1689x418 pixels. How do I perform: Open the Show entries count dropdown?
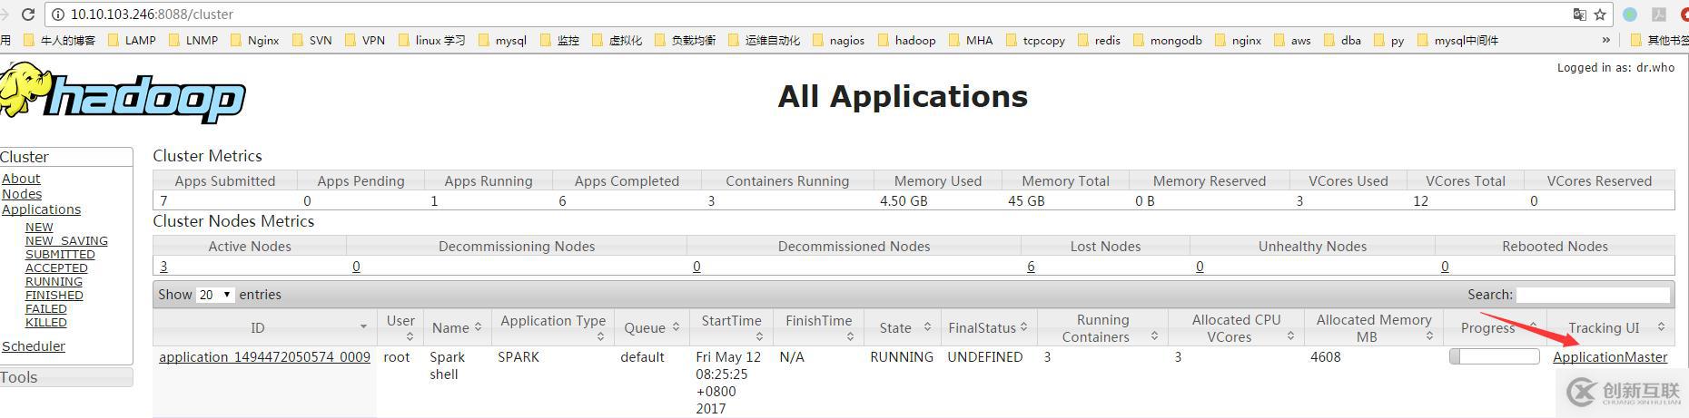[215, 295]
